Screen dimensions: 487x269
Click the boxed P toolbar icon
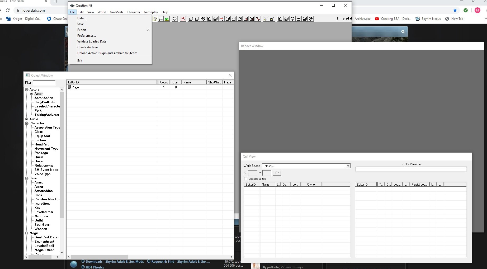[240, 19]
